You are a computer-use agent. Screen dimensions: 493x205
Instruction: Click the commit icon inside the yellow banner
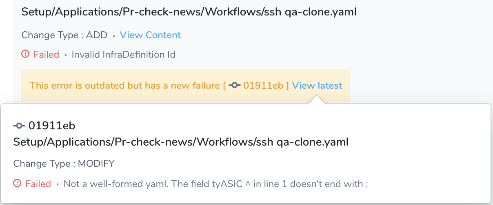click(235, 85)
